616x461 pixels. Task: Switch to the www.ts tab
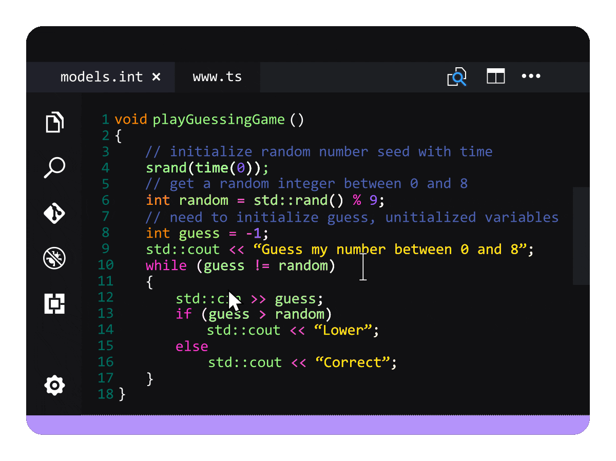click(217, 77)
